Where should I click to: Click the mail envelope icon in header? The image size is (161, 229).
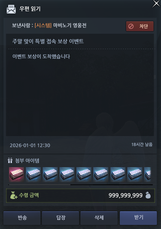coord(11,9)
